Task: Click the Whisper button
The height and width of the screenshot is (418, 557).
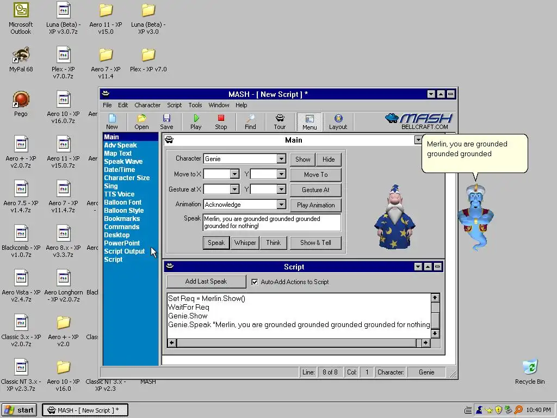Action: point(245,243)
